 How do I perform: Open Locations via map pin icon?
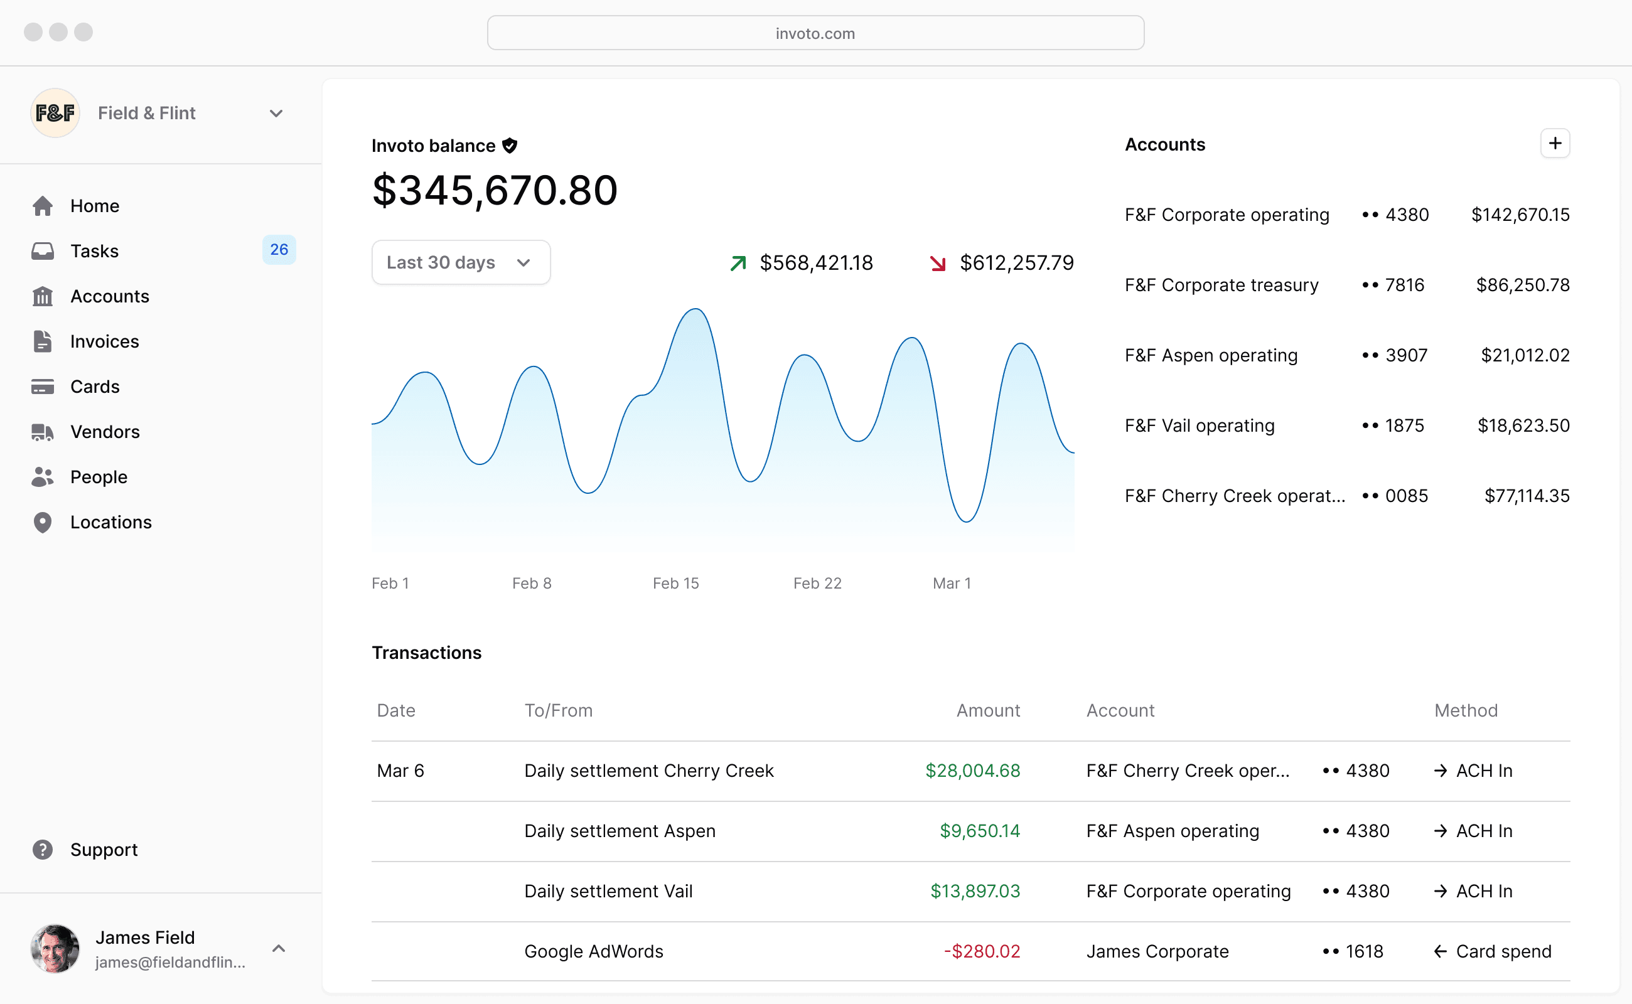[x=43, y=523]
